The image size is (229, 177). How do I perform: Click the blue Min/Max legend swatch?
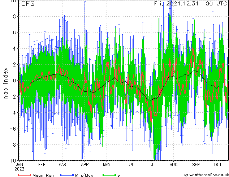[67, 175]
